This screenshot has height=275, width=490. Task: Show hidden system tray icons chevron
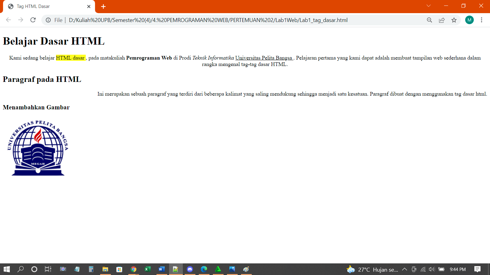pyautogui.click(x=405, y=269)
